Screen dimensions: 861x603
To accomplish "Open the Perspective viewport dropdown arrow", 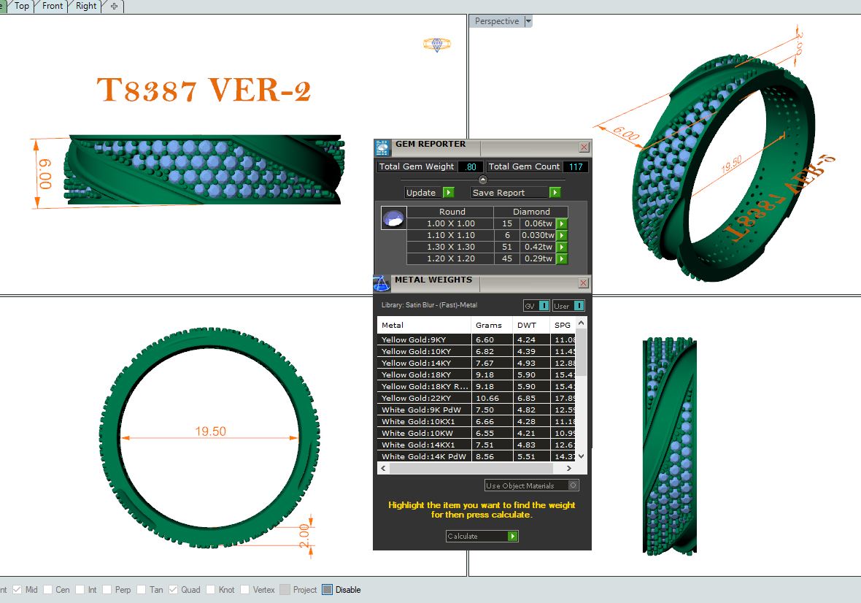I will click(x=529, y=22).
